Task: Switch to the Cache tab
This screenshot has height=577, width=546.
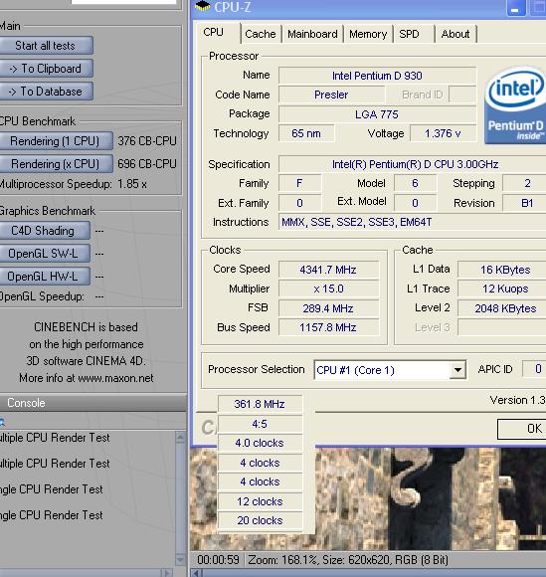Action: point(261,34)
